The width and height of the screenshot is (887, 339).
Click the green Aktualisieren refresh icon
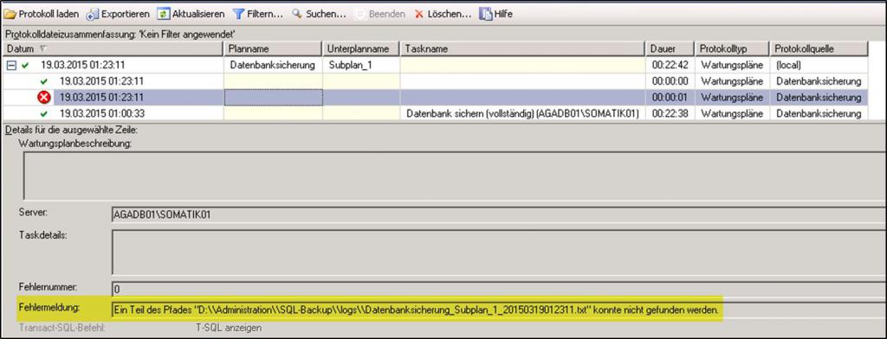(163, 14)
